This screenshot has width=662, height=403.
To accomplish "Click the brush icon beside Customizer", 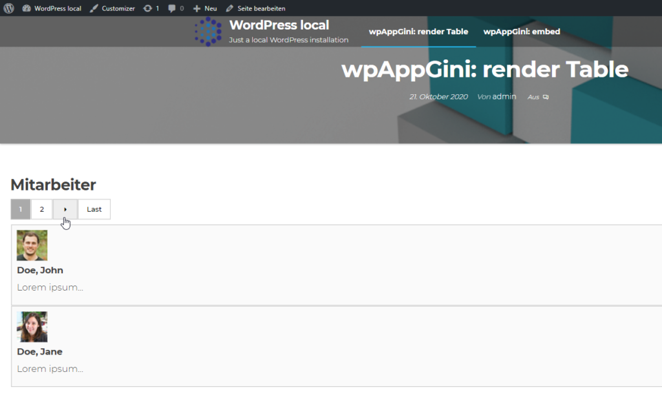I will (94, 8).
